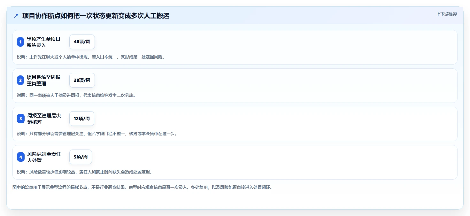Click the step 1 number badge

coord(20,42)
